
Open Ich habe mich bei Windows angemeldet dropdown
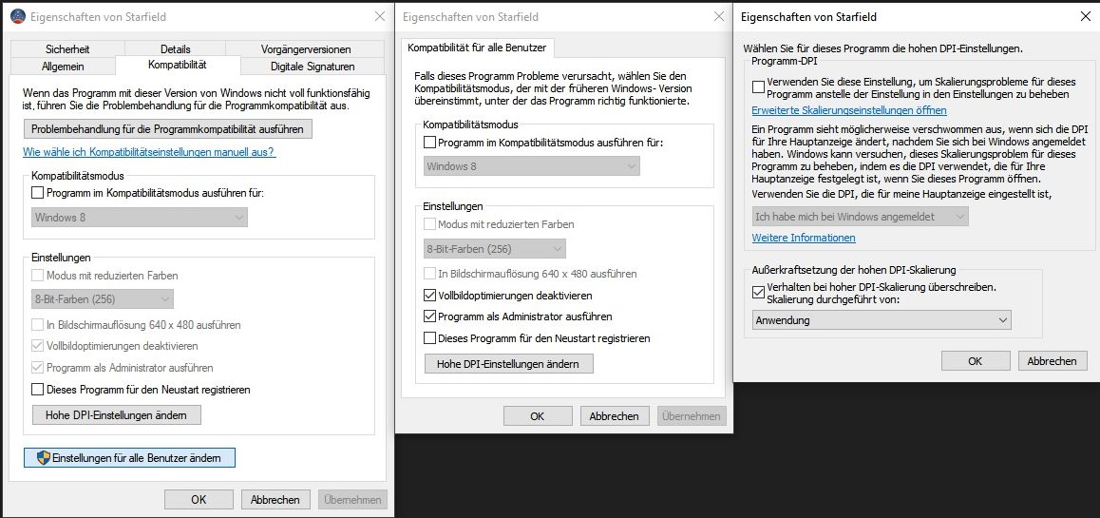coord(860,216)
